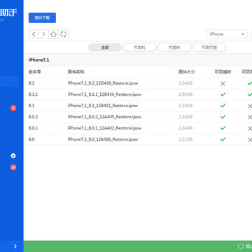Click the blue firmware download button
The height and width of the screenshot is (252, 252).
coord(42,17)
